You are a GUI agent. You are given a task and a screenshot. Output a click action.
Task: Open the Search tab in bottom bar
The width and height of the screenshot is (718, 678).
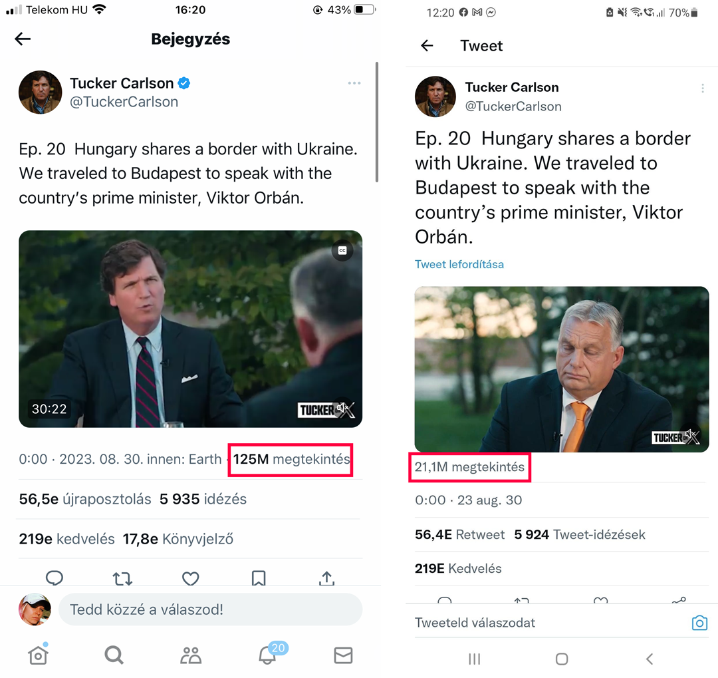(x=114, y=655)
